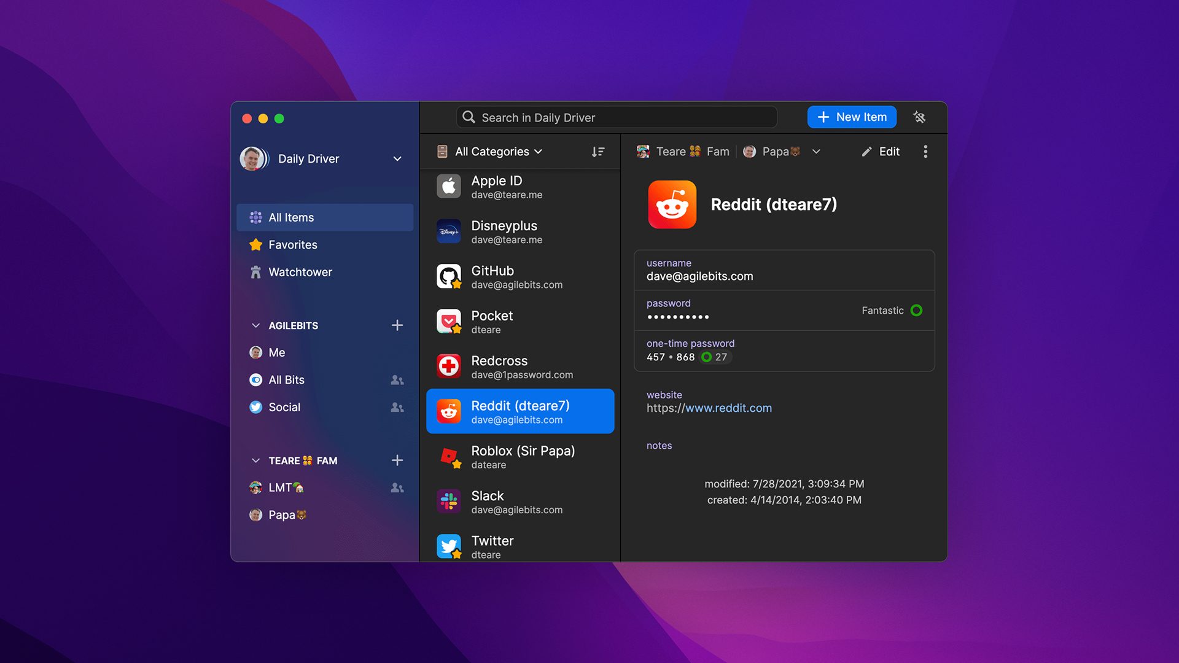
Task: Open the www.reddit.com website link
Action: point(728,408)
